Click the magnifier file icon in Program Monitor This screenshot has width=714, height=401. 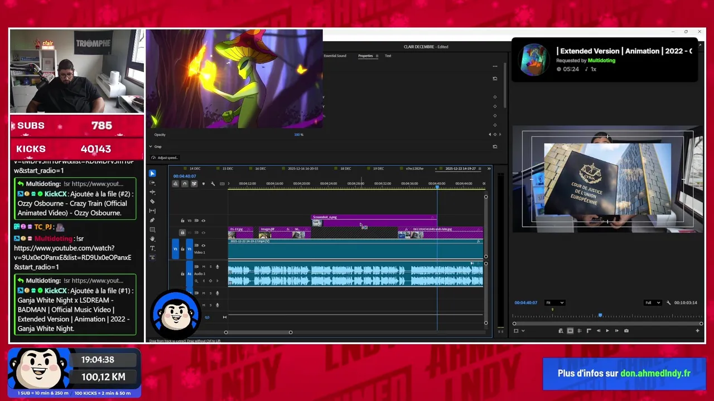[561, 331]
